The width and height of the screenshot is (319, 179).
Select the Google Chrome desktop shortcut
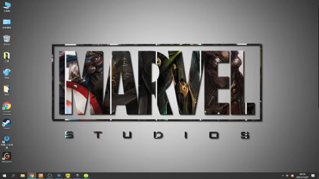tap(7, 109)
